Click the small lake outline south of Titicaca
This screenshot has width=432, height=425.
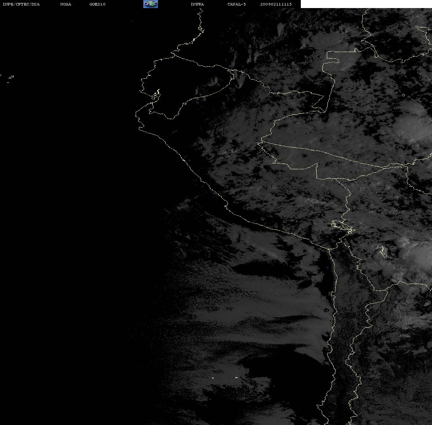point(383,252)
